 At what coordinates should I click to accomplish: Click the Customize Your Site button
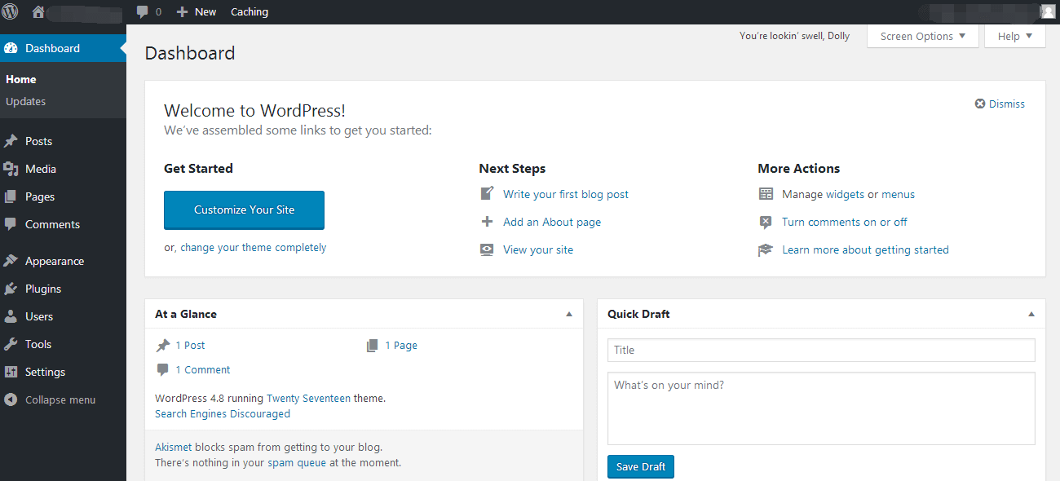tap(244, 210)
